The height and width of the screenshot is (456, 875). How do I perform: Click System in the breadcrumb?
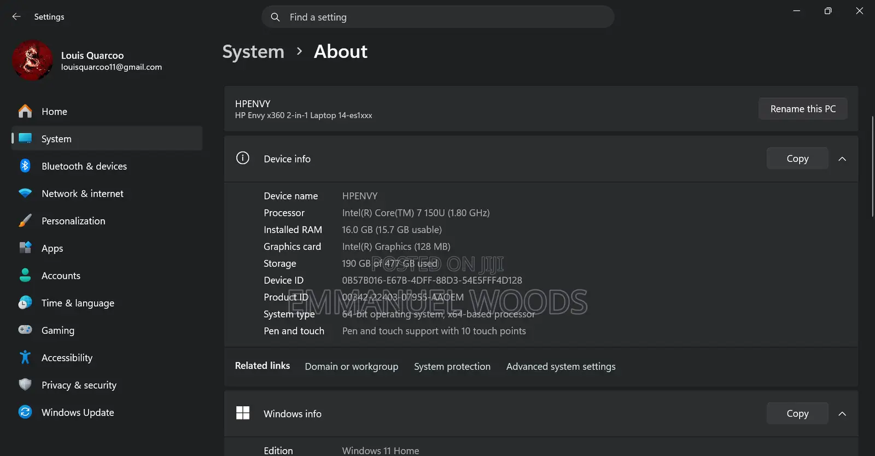coord(253,51)
